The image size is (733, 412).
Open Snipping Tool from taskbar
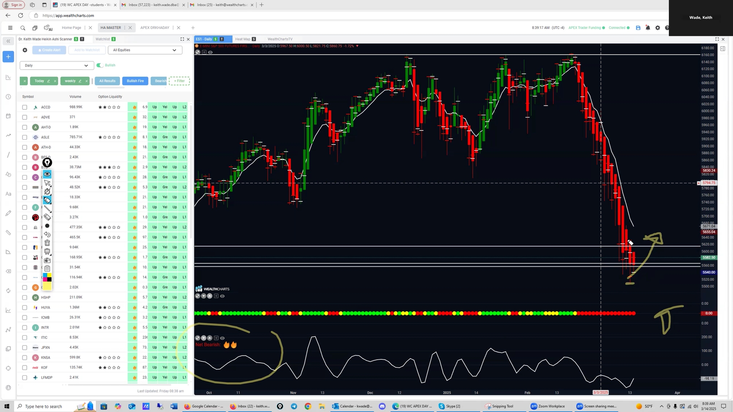[x=499, y=406]
